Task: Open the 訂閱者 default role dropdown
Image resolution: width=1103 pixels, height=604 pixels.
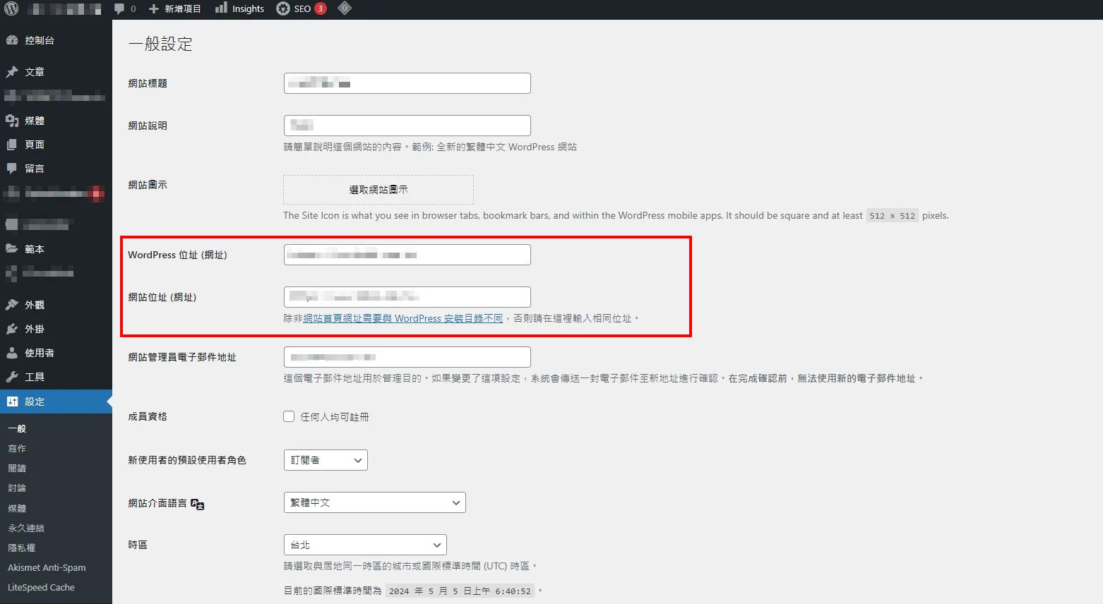Action: click(x=326, y=460)
